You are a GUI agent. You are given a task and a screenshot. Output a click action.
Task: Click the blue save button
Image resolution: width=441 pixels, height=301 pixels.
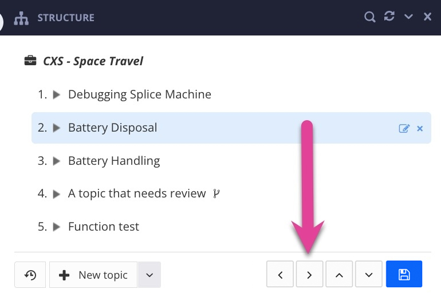point(404,275)
